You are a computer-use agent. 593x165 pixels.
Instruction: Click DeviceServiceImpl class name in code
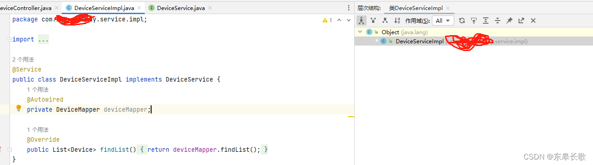(91, 79)
